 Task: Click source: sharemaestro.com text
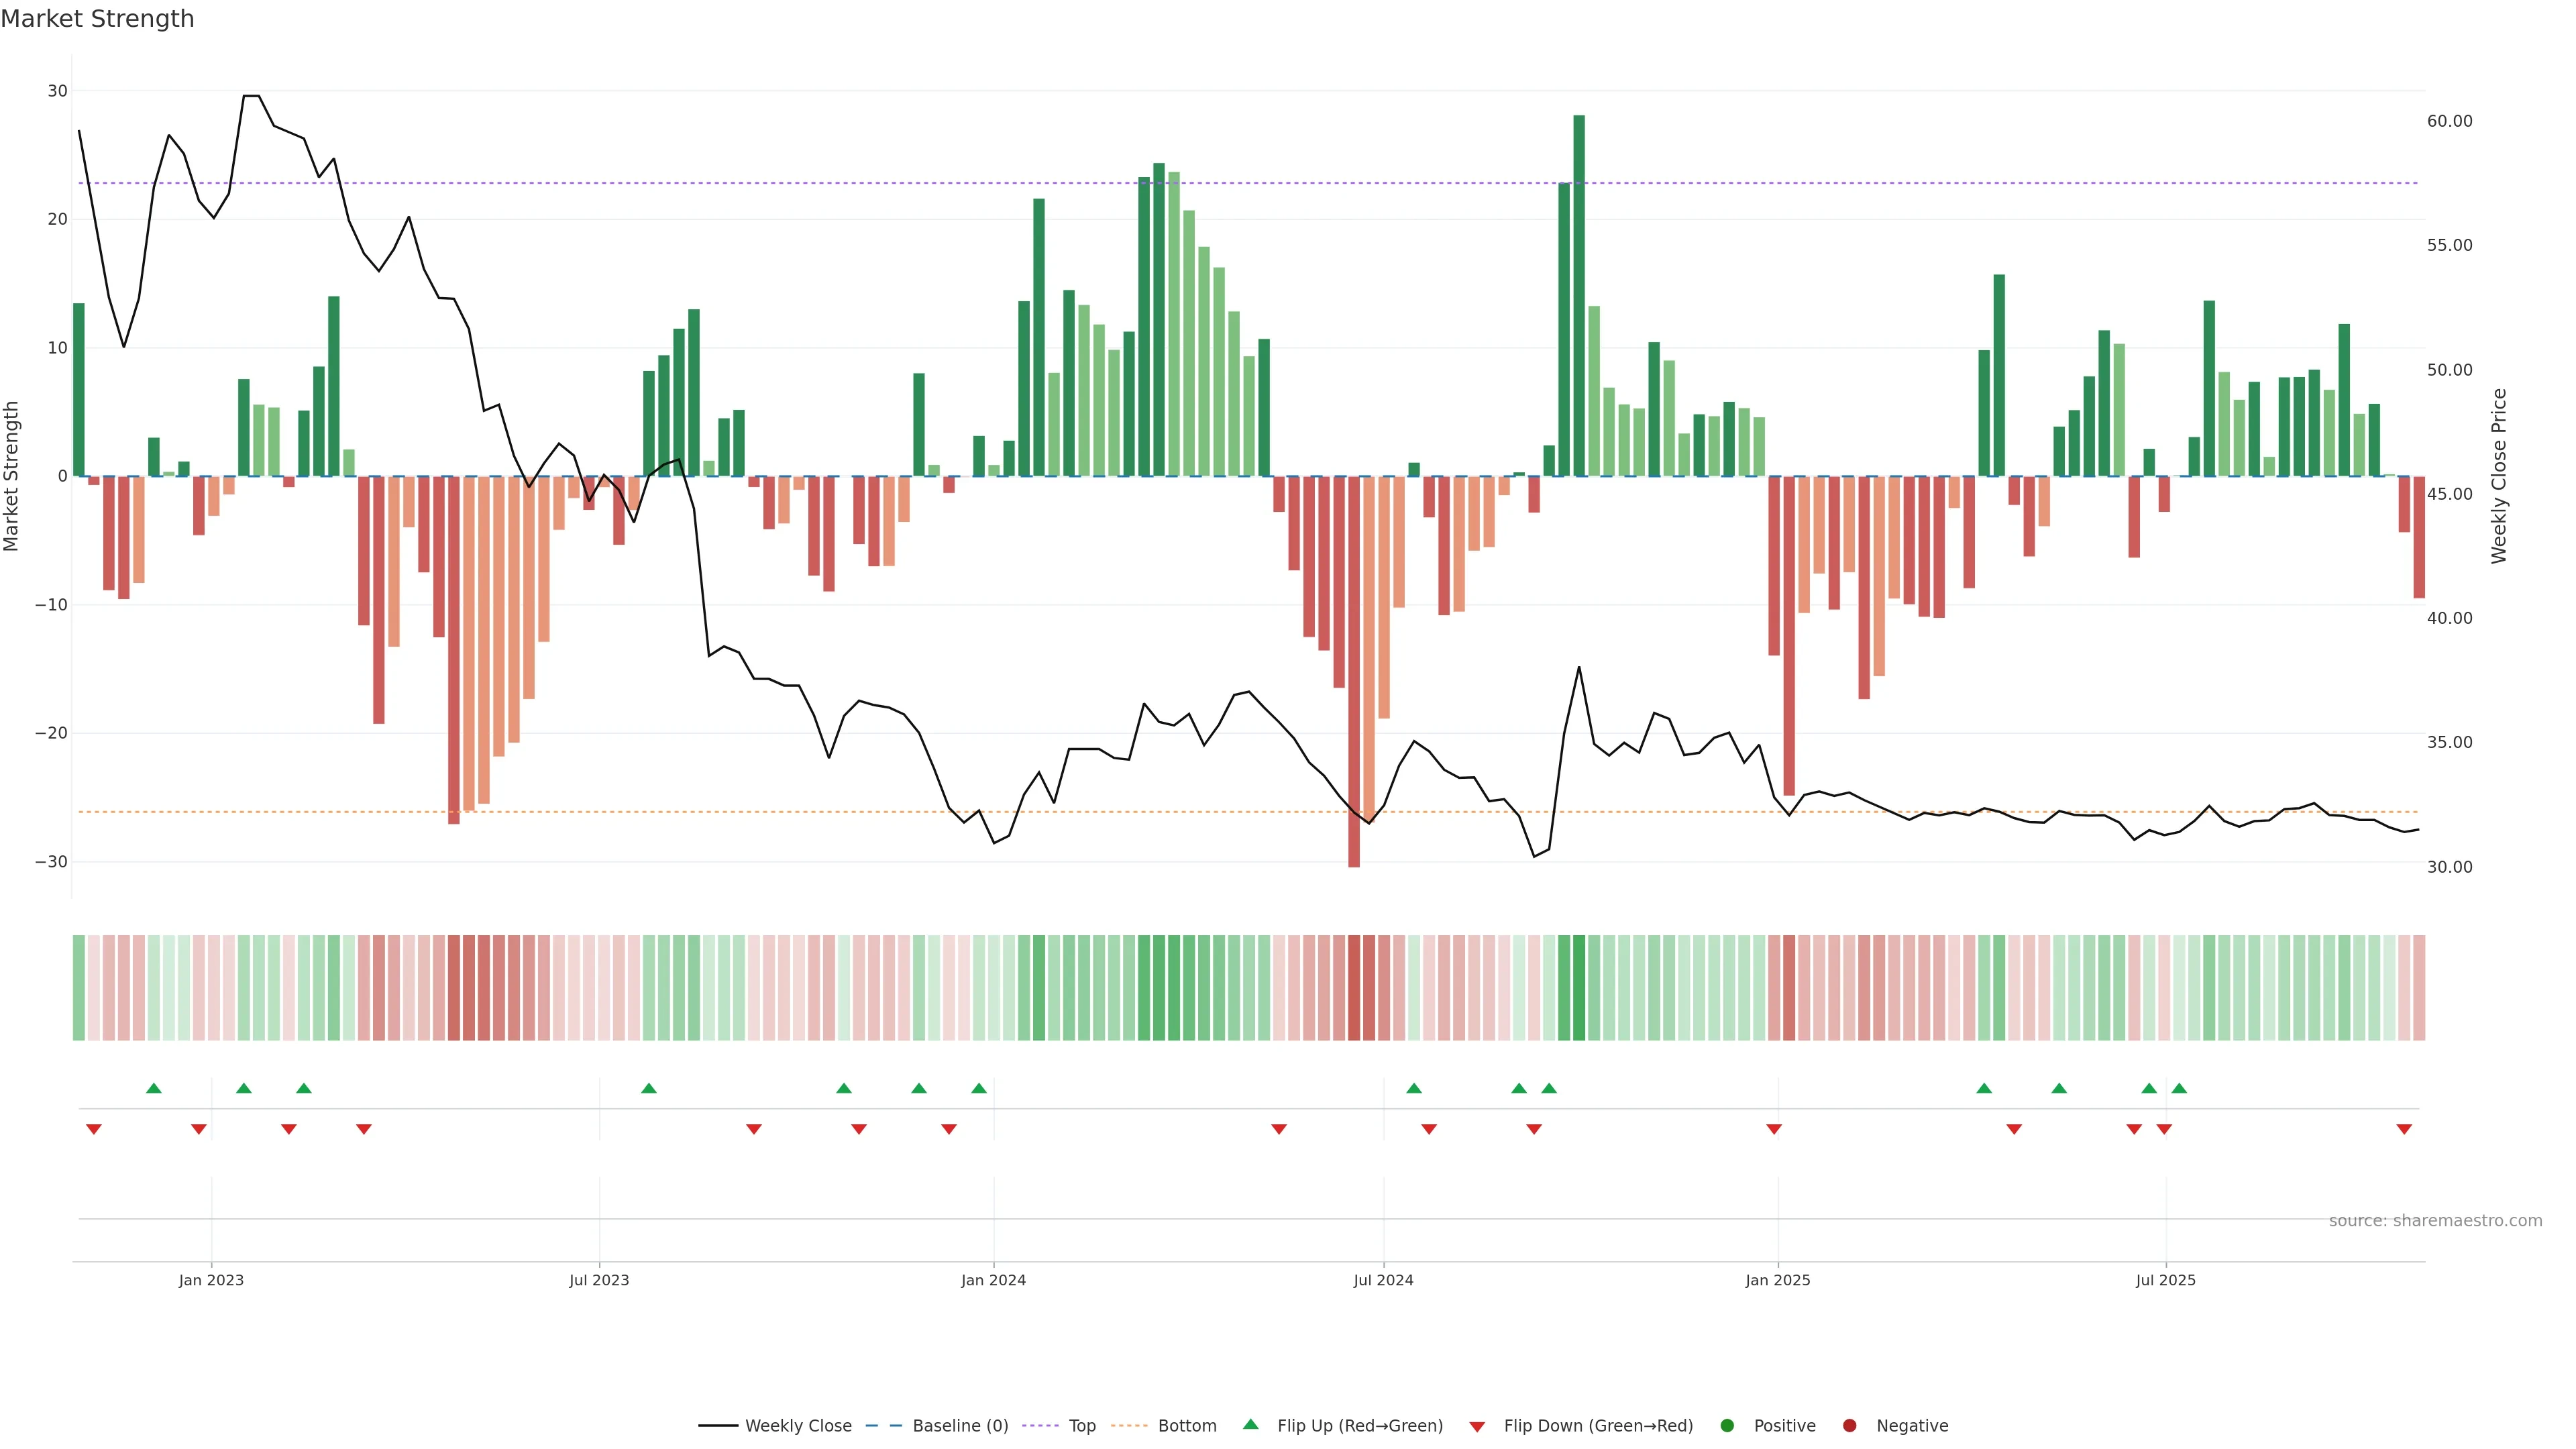coord(2435,1221)
